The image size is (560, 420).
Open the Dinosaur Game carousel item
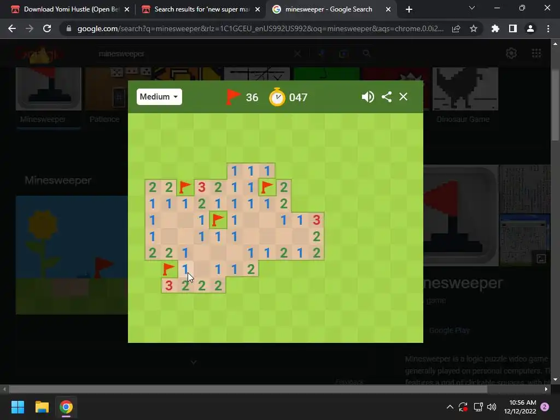click(x=465, y=96)
